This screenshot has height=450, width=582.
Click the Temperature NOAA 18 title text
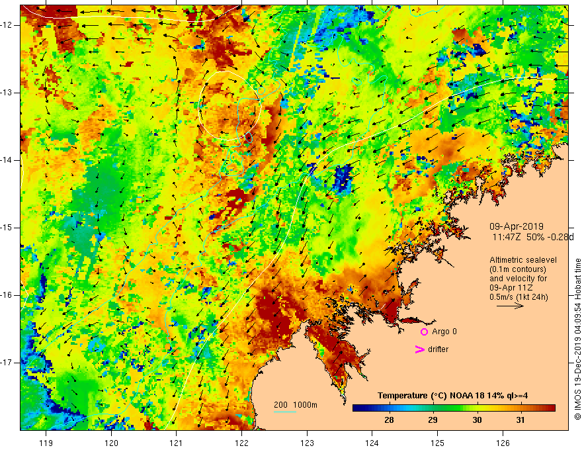coord(452,396)
